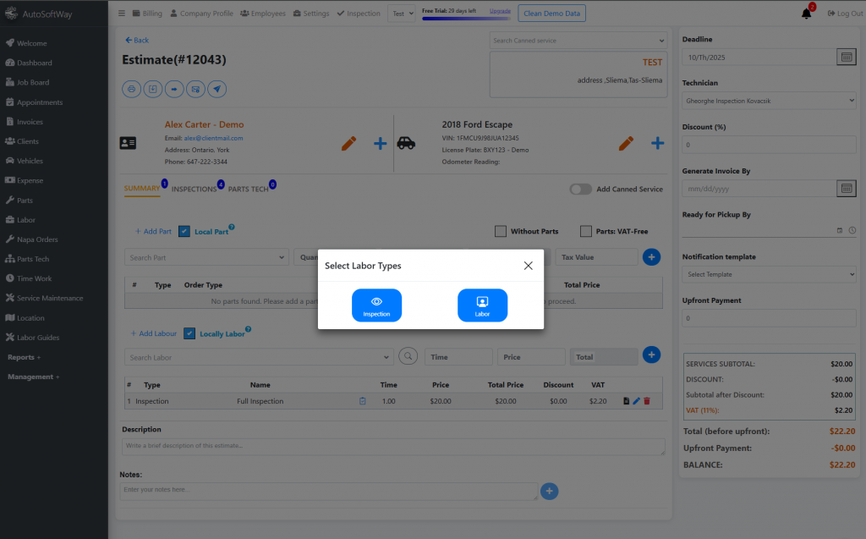Click the print estimate icon
Image resolution: width=866 pixels, height=539 pixels.
(132, 89)
